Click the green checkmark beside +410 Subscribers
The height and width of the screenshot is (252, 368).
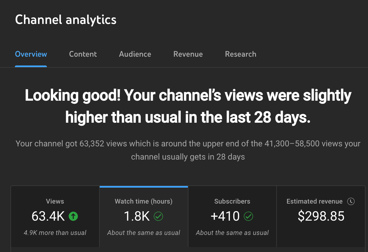[x=248, y=217]
